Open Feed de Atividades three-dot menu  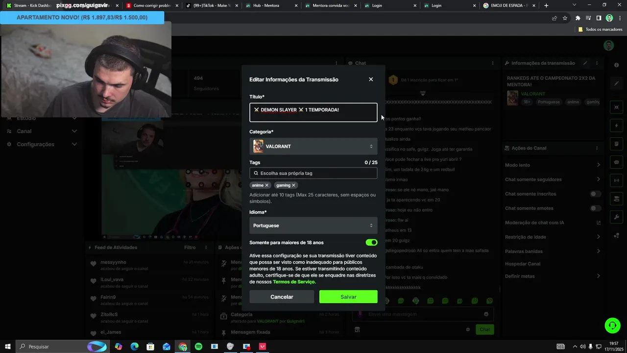(206, 248)
